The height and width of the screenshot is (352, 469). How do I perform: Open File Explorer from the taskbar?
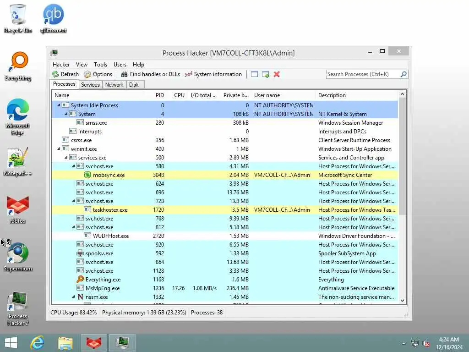(x=65, y=343)
